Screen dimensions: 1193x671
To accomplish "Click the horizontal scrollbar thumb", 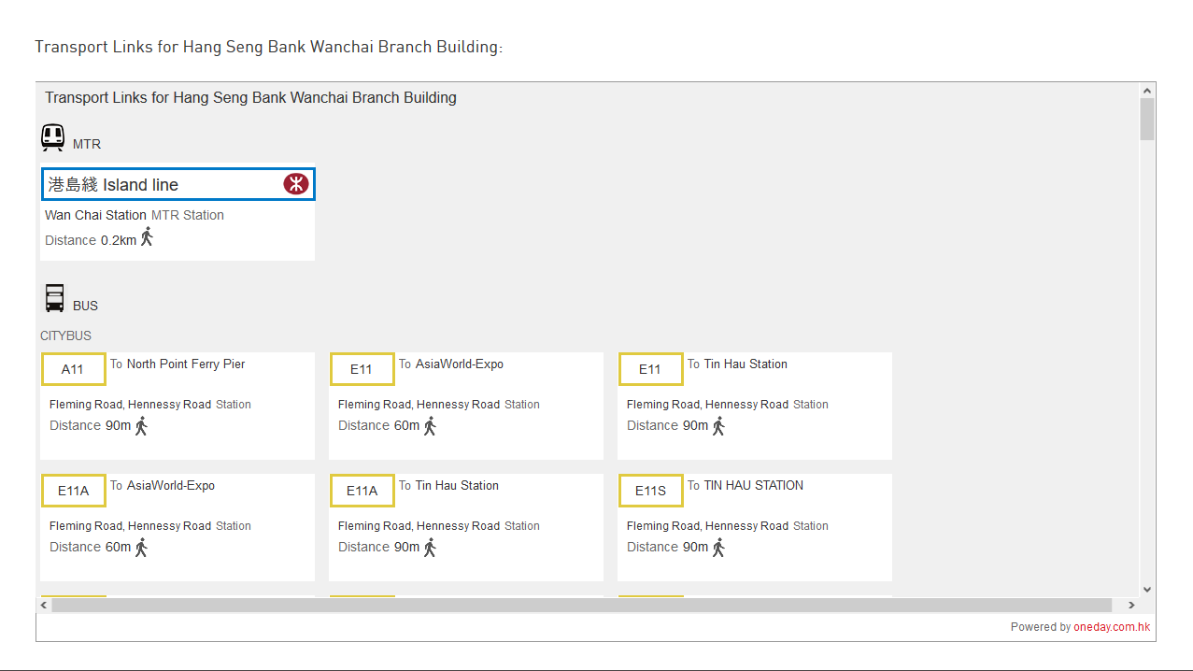I will pyautogui.click(x=582, y=606).
